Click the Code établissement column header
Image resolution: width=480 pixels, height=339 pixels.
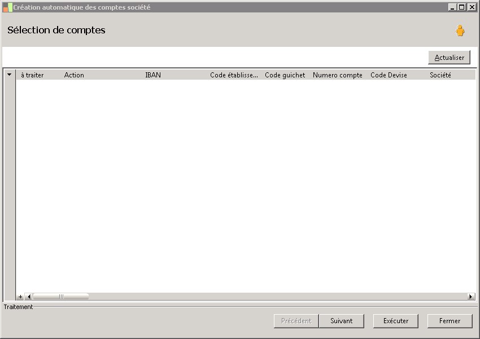tap(234, 75)
